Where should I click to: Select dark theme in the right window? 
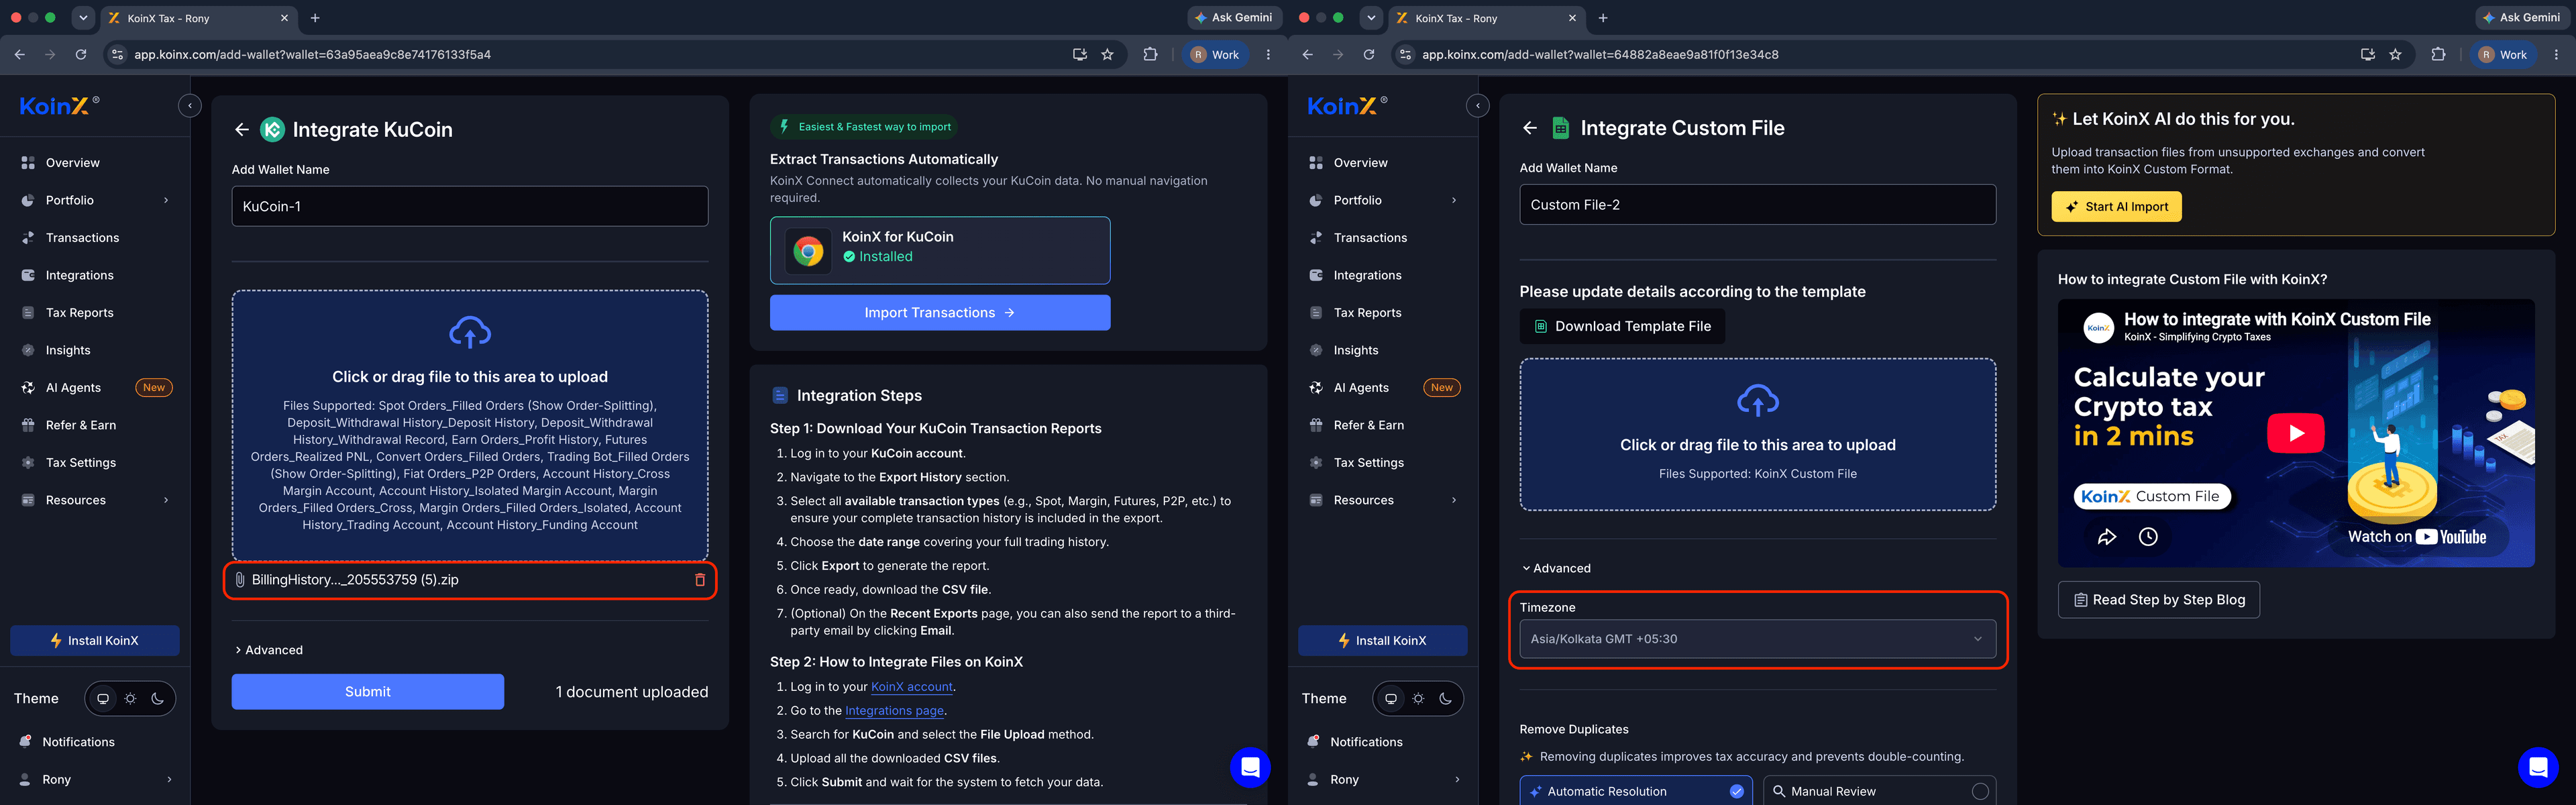tap(1445, 699)
